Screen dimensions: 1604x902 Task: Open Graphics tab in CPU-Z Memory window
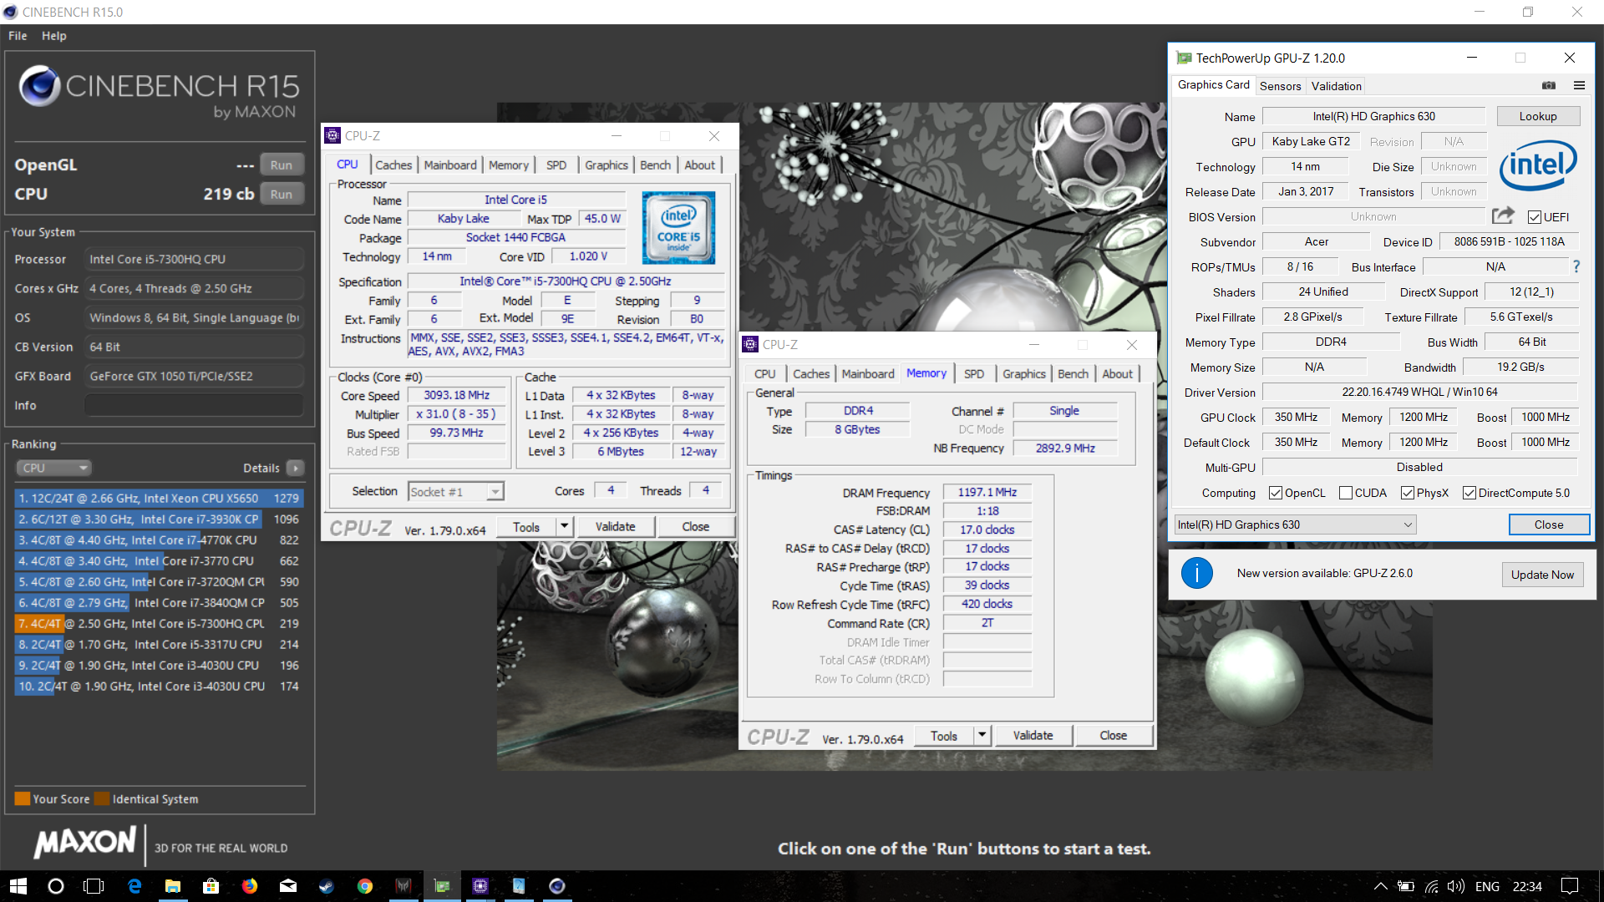[1023, 374]
